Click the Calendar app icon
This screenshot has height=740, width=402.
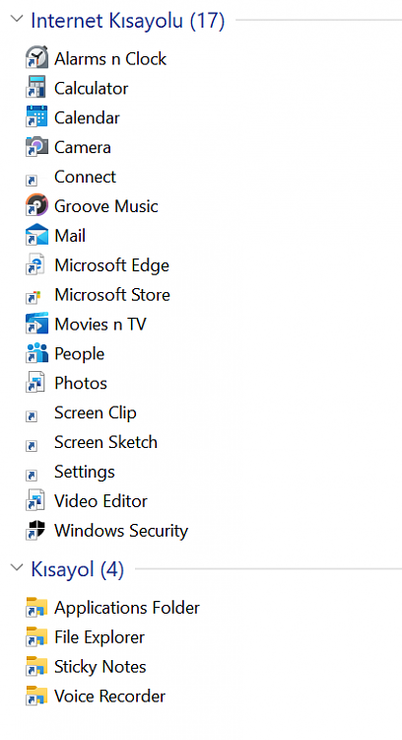click(36, 117)
